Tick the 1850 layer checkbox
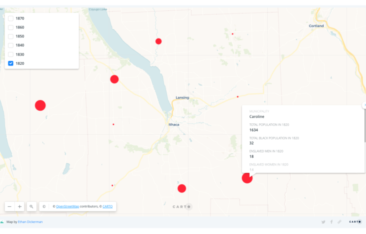366x234 pixels. tap(11, 36)
